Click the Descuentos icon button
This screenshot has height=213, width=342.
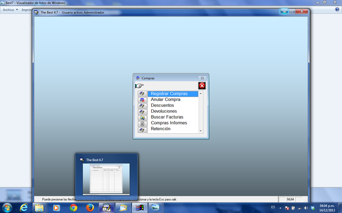click(142, 106)
